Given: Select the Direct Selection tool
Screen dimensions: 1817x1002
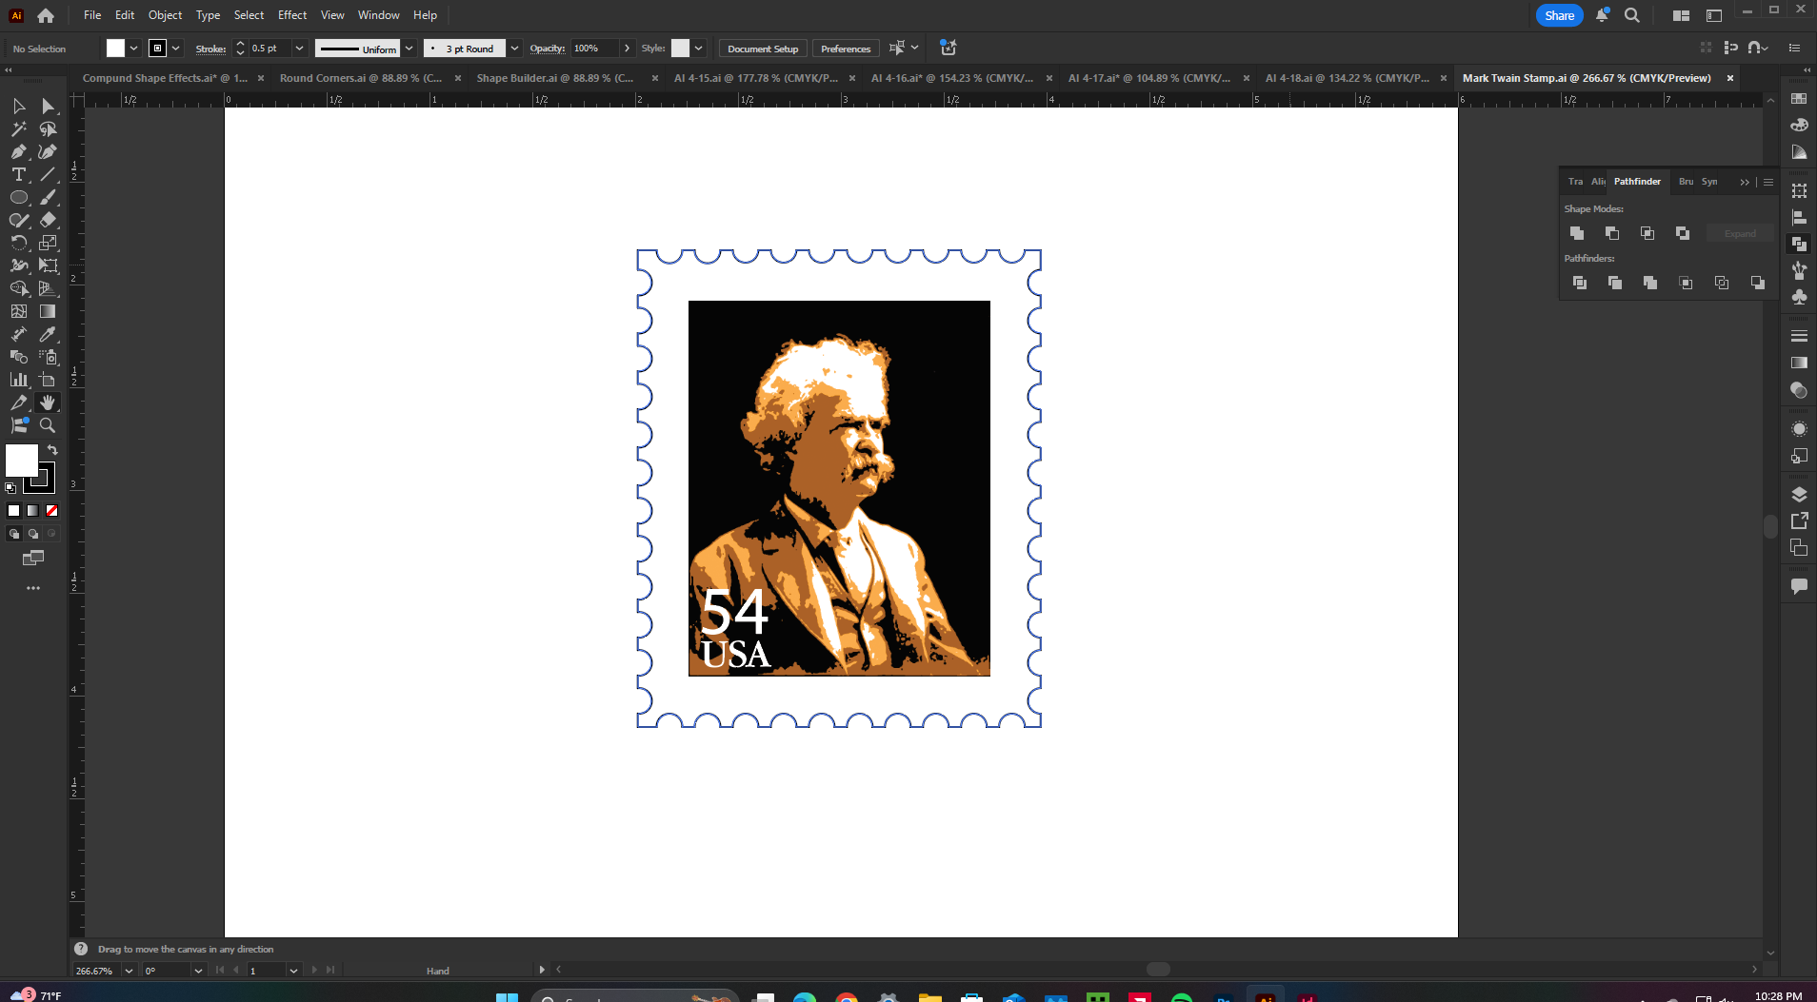Looking at the screenshot, I should click(48, 106).
